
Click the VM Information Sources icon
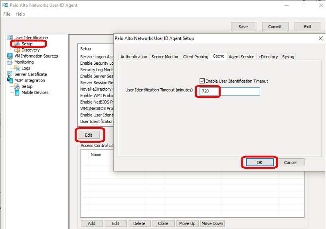pyautogui.click(x=10, y=56)
